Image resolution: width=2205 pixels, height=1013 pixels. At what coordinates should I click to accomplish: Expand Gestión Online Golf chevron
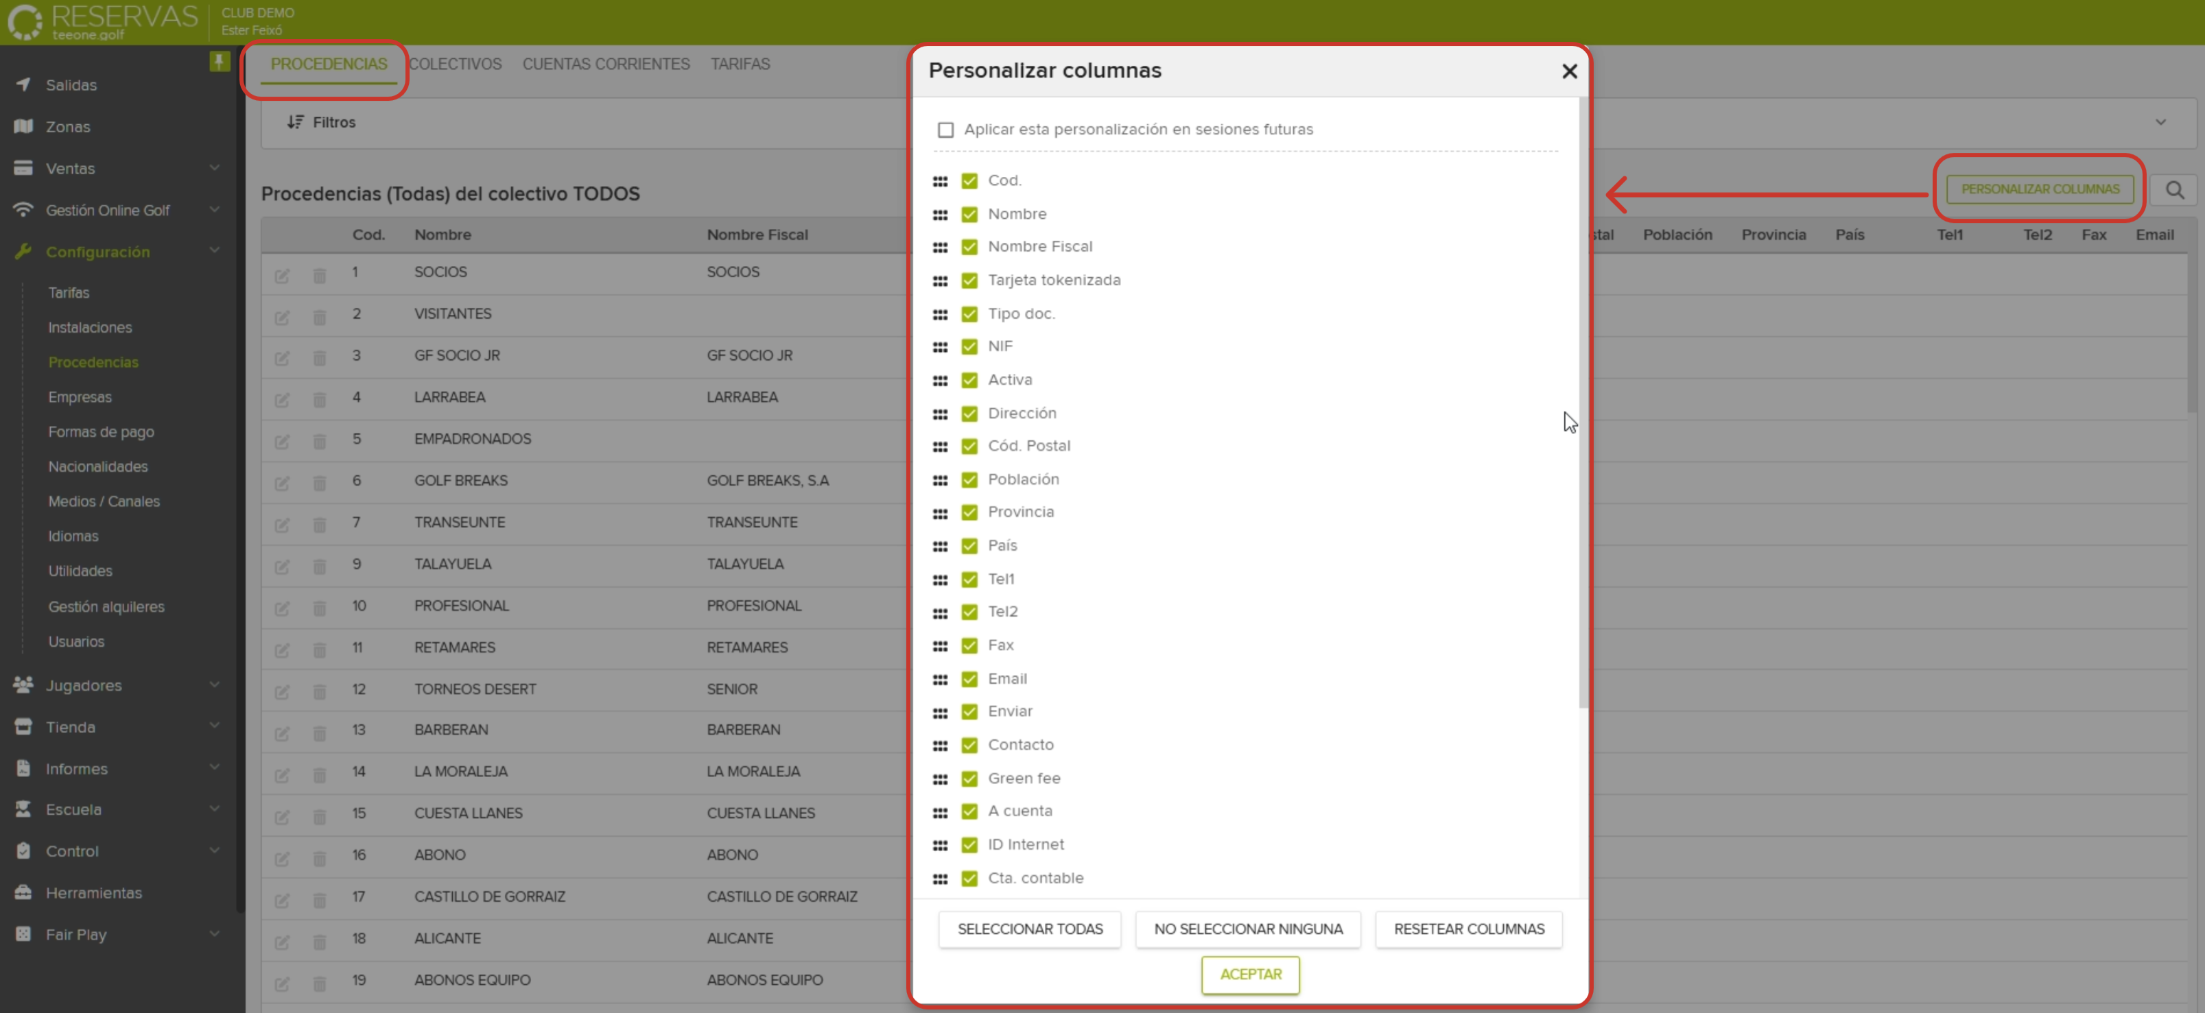coord(215,208)
